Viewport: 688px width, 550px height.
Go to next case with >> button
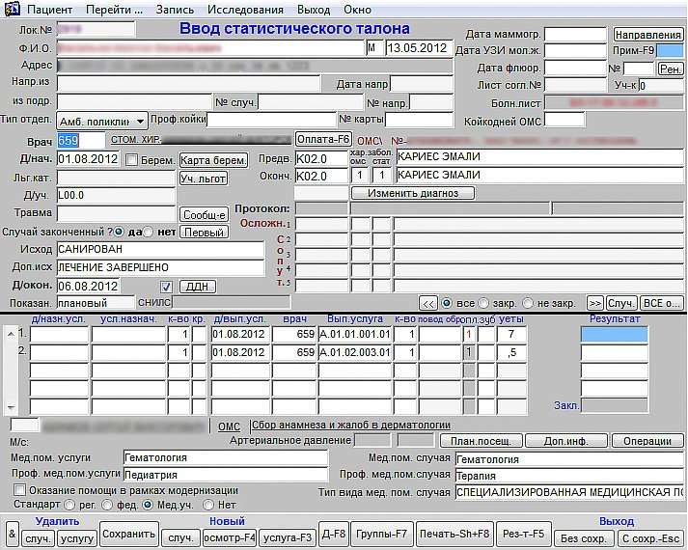tap(595, 304)
